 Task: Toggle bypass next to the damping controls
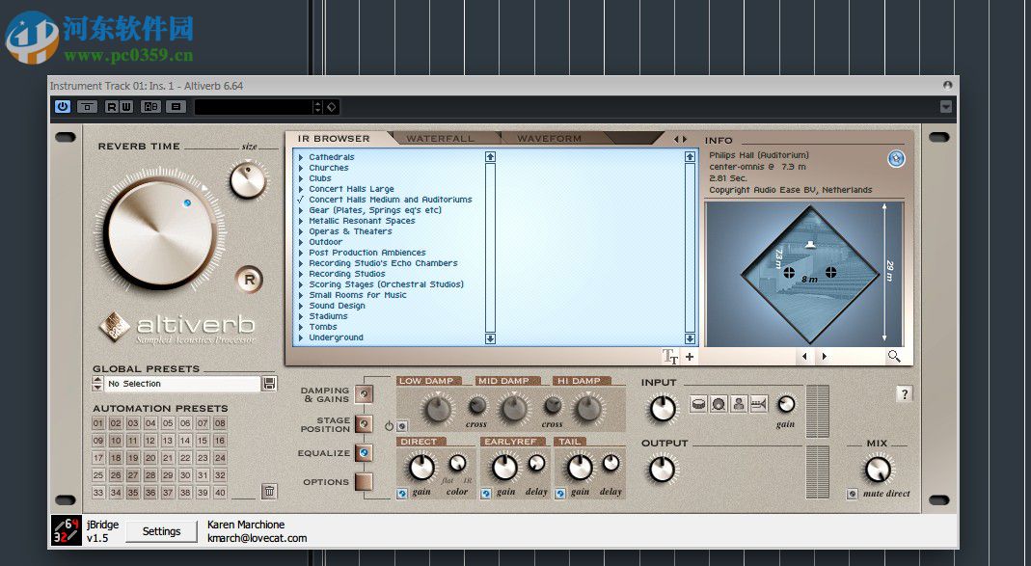coord(401,425)
